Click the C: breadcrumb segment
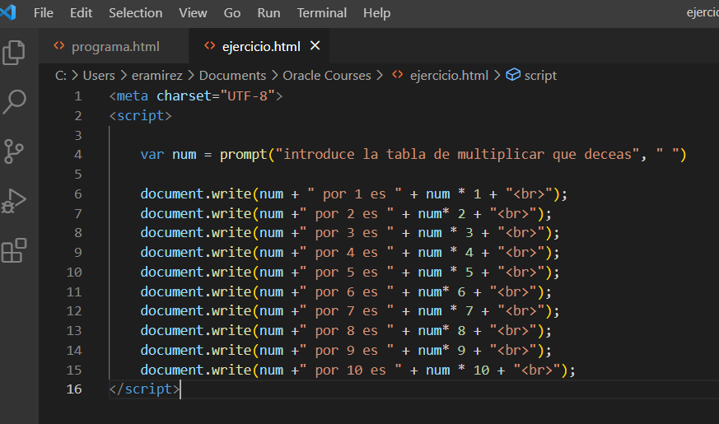 pos(61,75)
